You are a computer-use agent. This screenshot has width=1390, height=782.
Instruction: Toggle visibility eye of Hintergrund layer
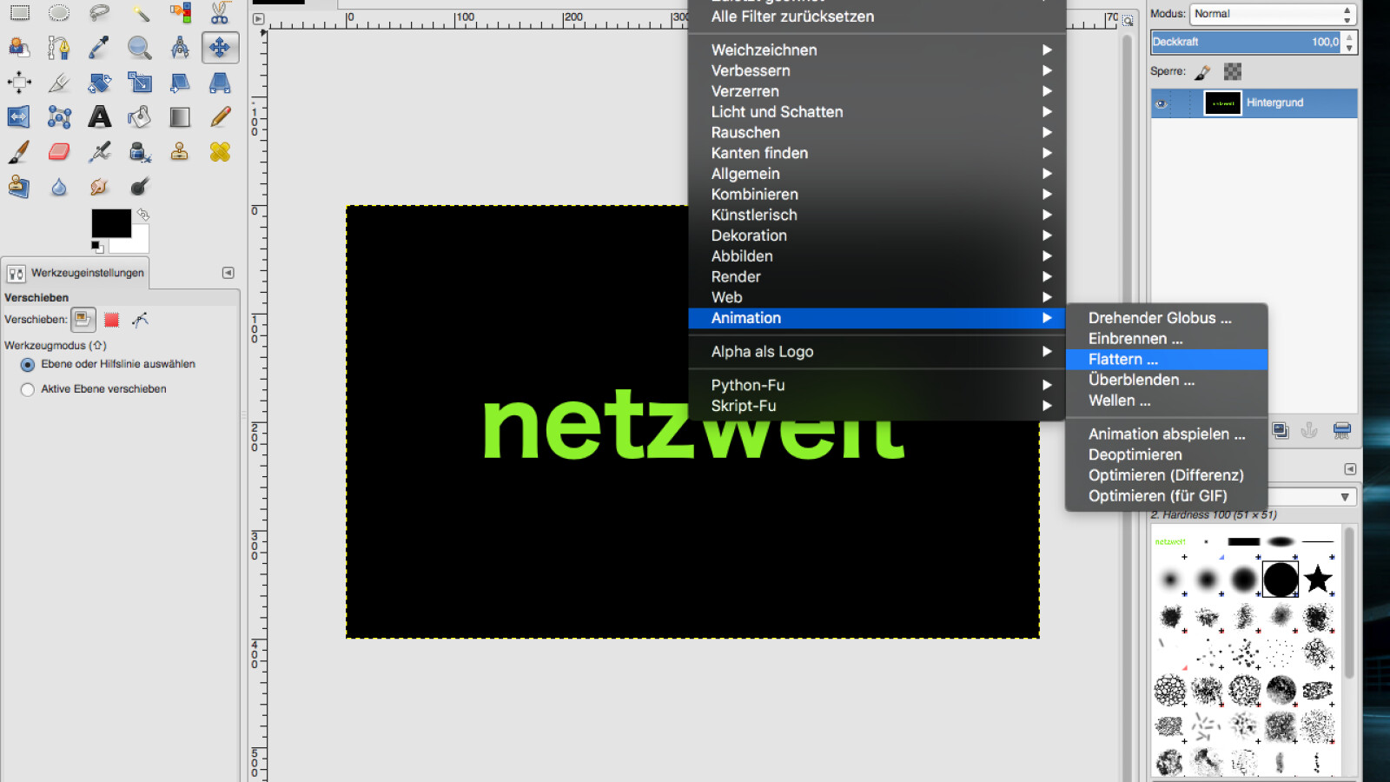click(x=1162, y=103)
